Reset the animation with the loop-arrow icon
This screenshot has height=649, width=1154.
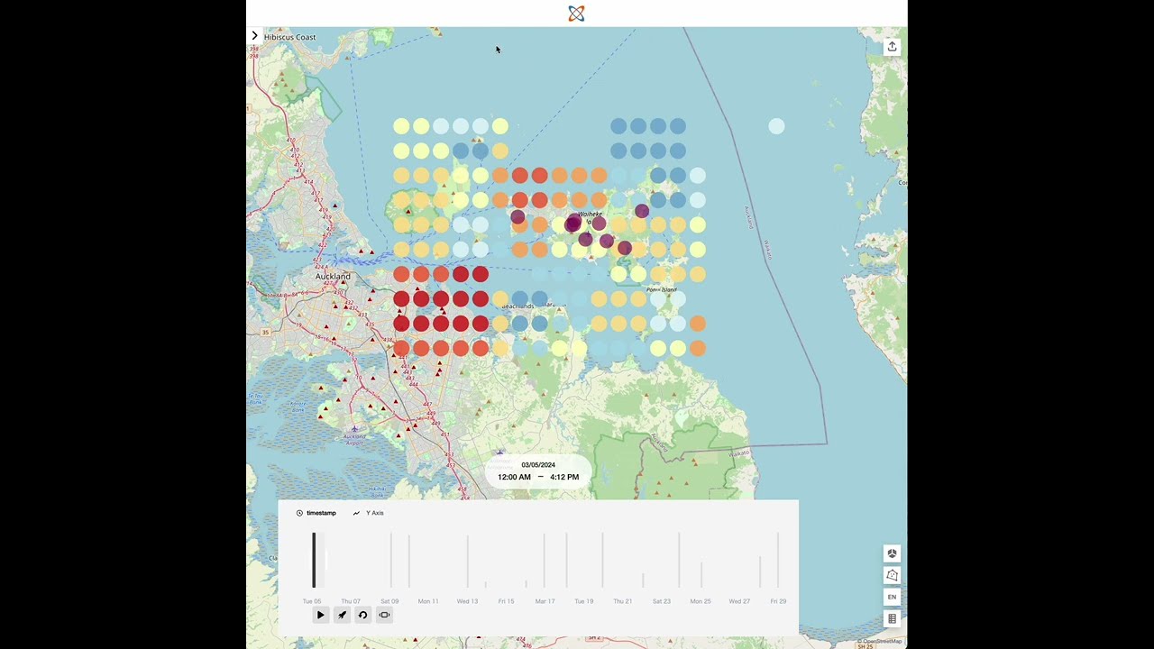(x=362, y=615)
